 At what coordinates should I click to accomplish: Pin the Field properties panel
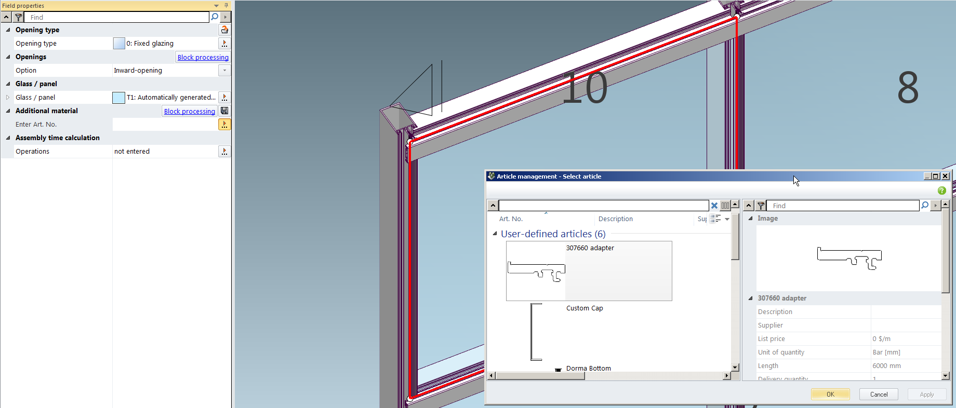point(226,5)
